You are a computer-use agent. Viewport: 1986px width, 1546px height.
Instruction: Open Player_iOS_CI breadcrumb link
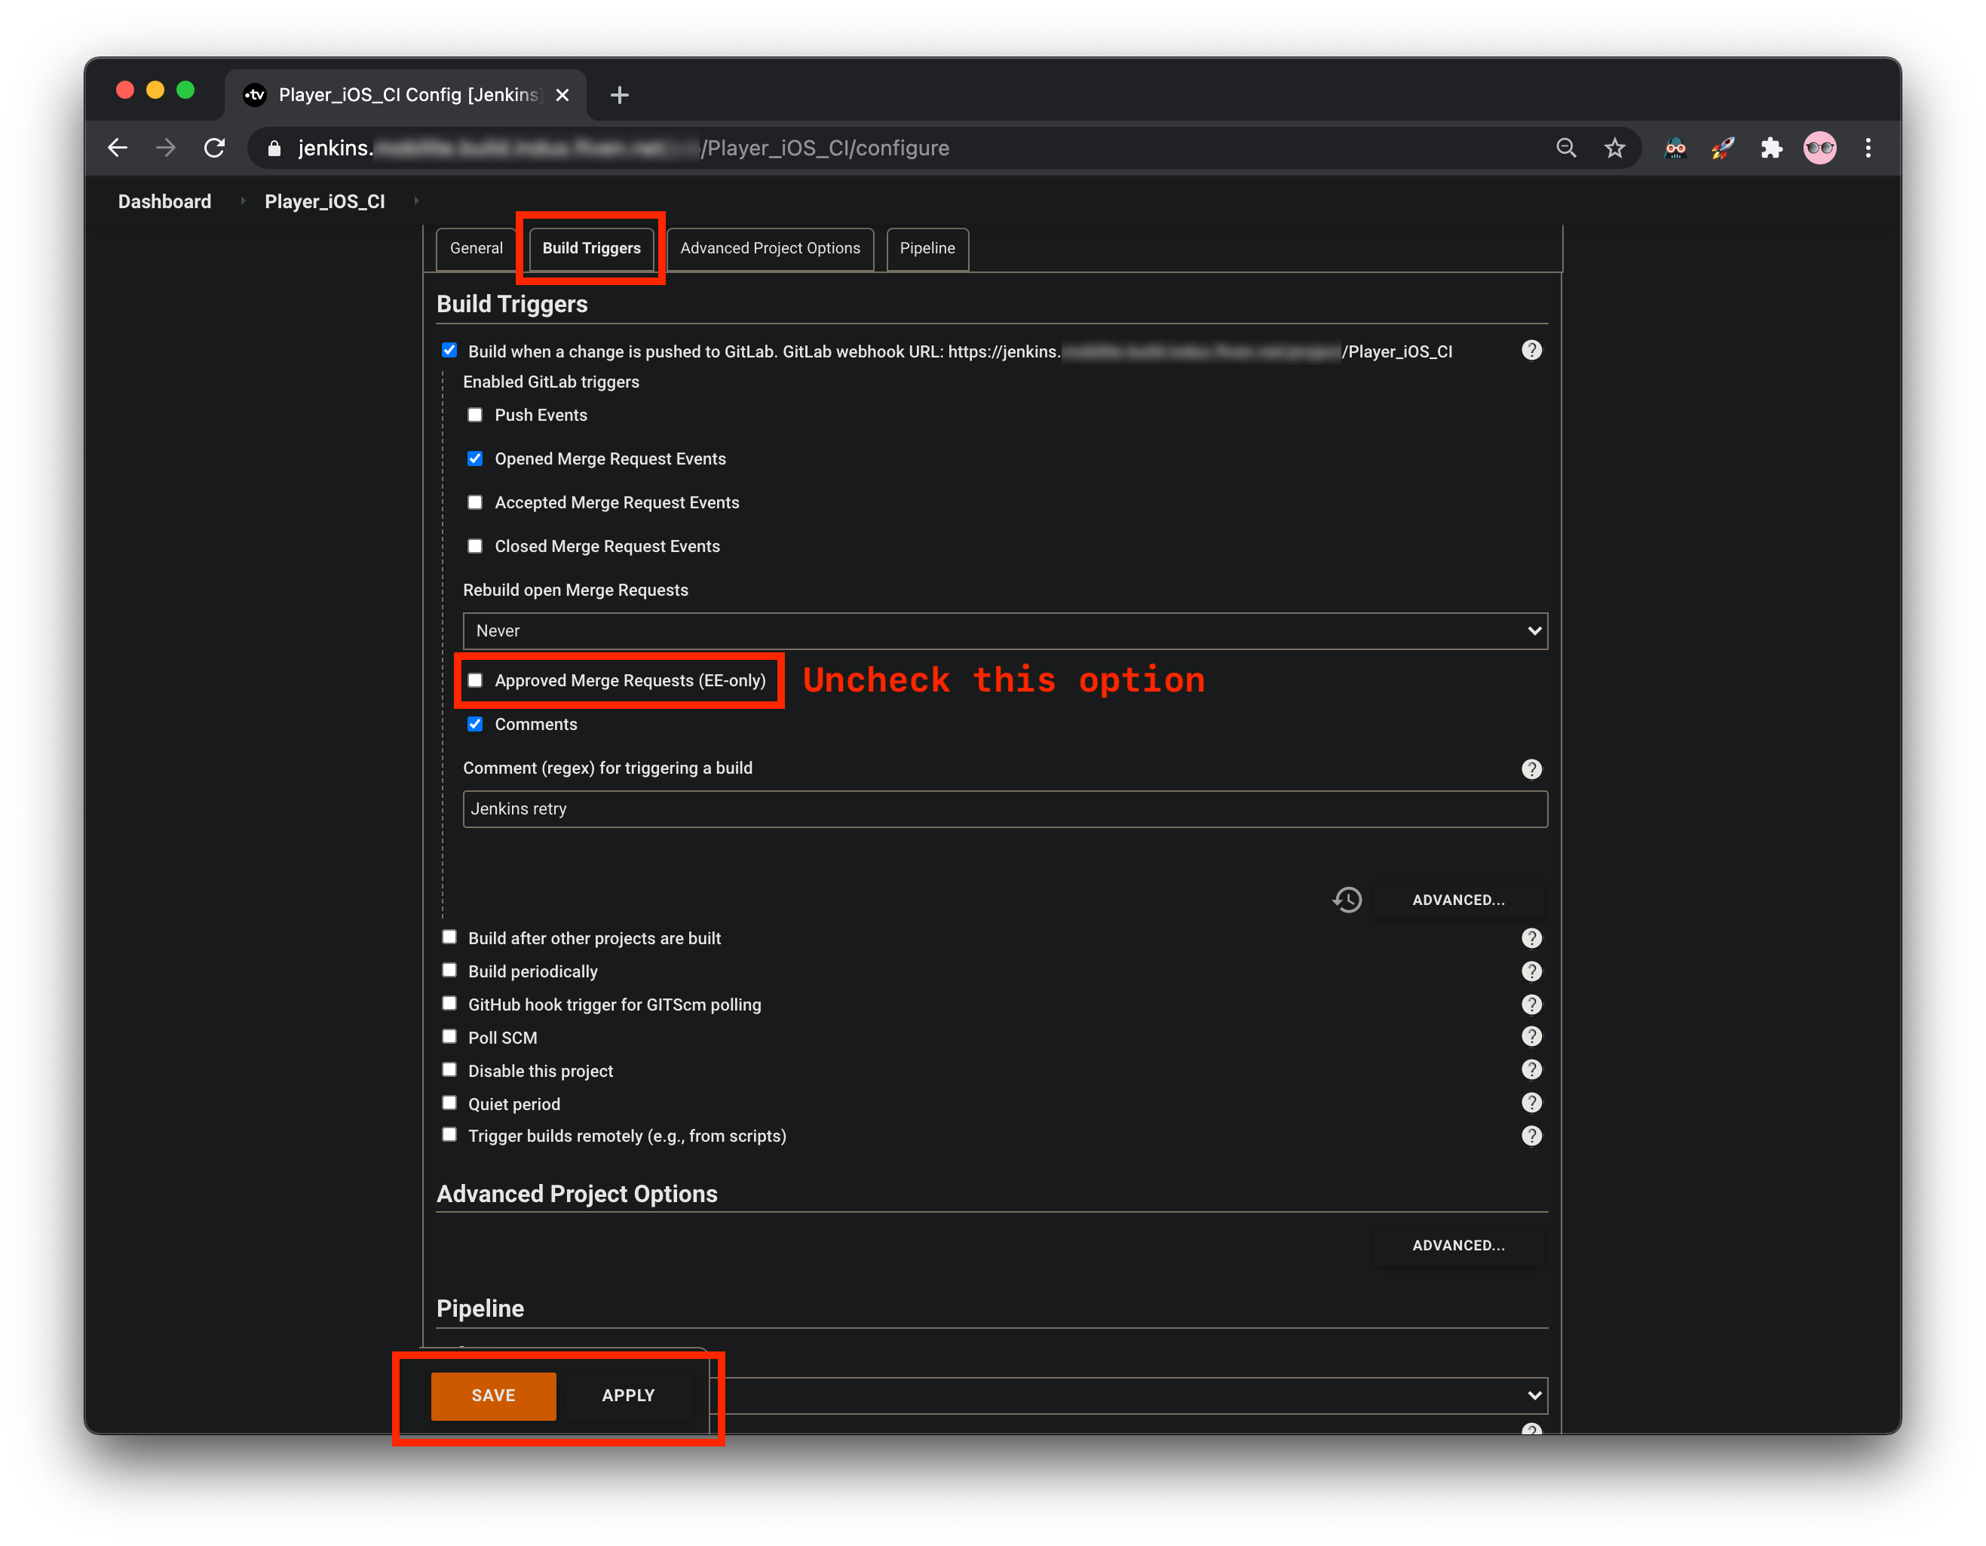tap(325, 201)
